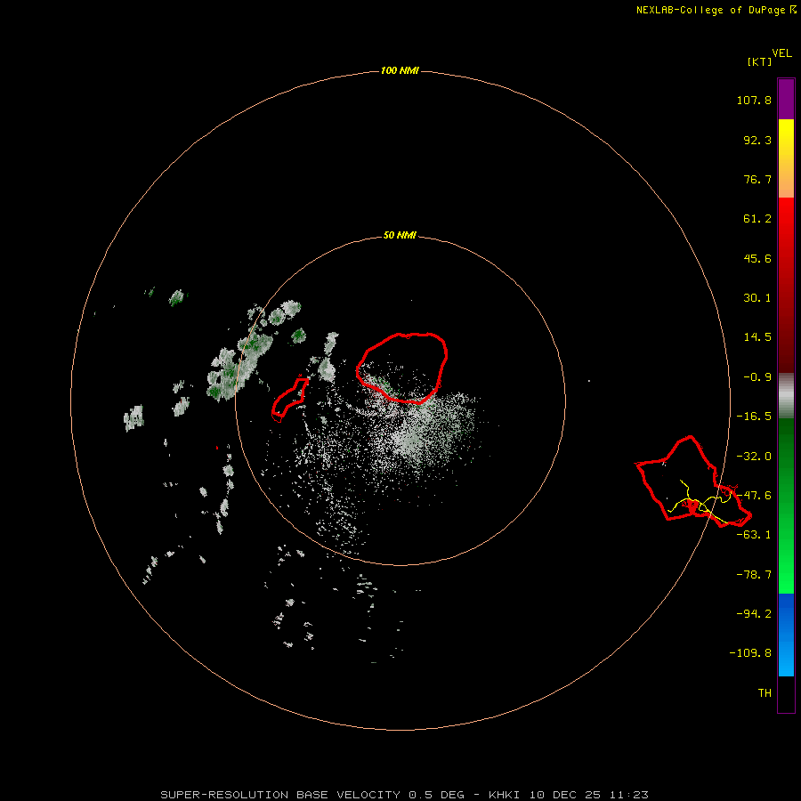Click the green segment of the velocity color bar
This screenshot has width=801, height=801.
tap(786, 506)
